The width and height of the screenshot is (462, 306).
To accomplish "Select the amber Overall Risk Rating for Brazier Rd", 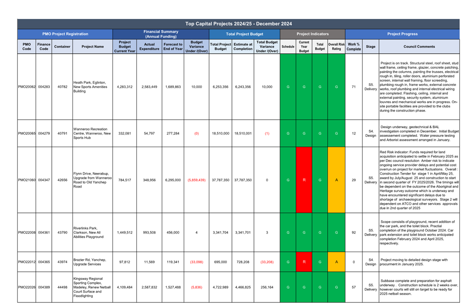I will pyautogui.click(x=336, y=262).
